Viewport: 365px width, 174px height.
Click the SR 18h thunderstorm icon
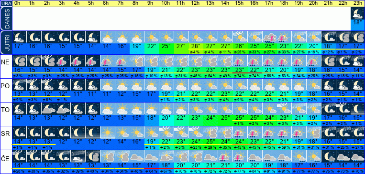(x=284, y=133)
